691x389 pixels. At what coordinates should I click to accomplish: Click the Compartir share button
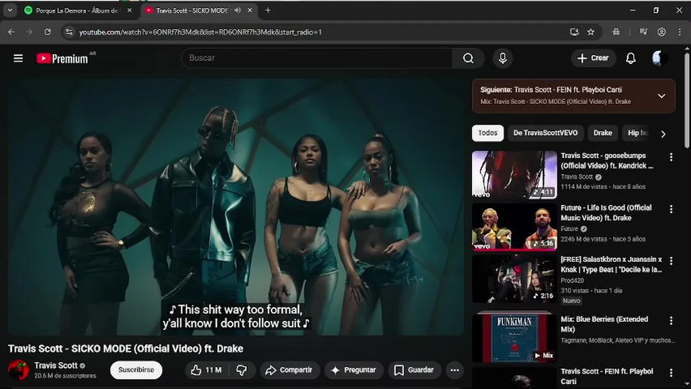(x=289, y=370)
